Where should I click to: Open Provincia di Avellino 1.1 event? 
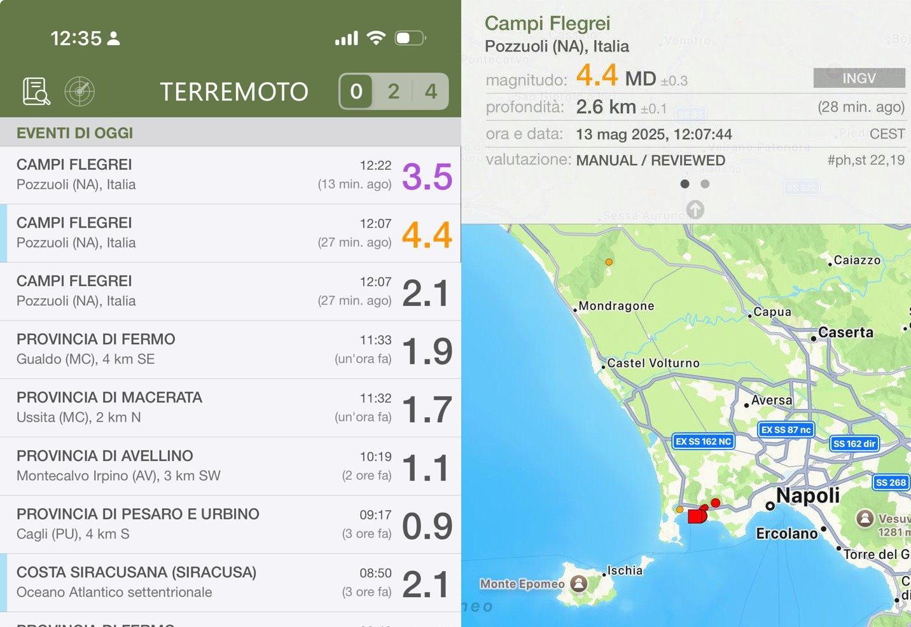(230, 466)
